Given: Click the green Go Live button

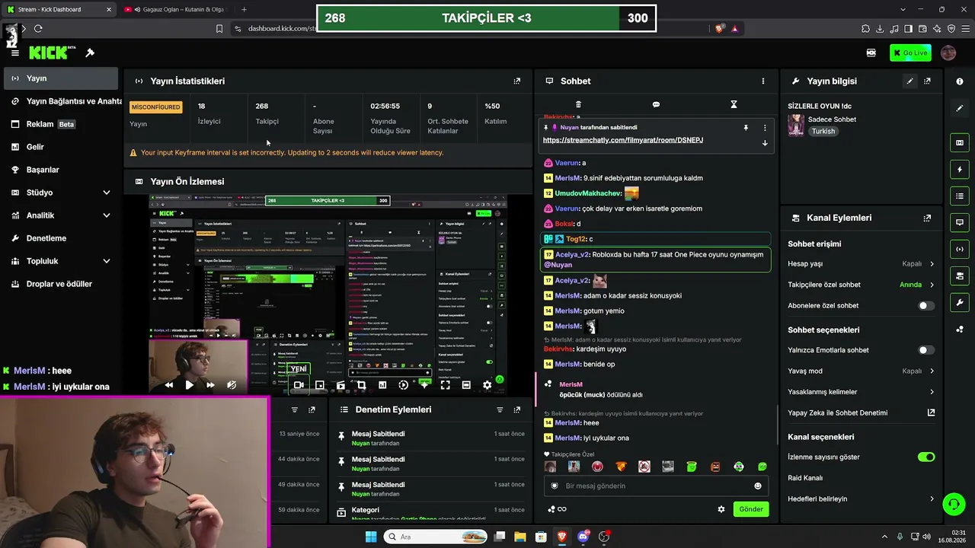Looking at the screenshot, I should pos(910,53).
